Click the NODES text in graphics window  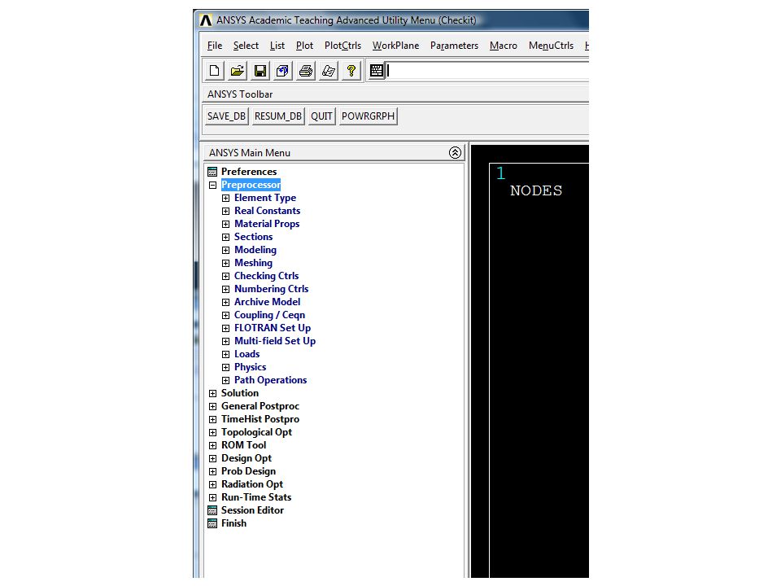pos(536,190)
